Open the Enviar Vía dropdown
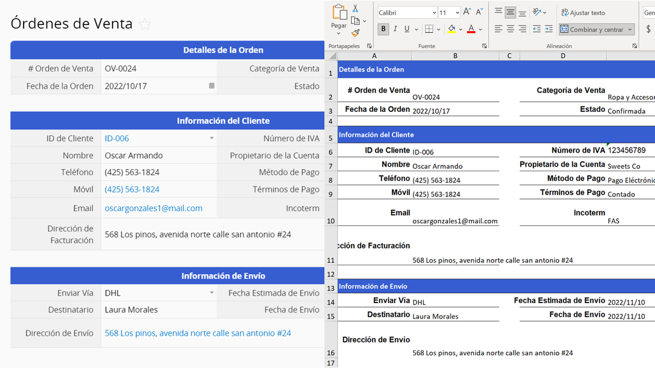 coord(212,292)
